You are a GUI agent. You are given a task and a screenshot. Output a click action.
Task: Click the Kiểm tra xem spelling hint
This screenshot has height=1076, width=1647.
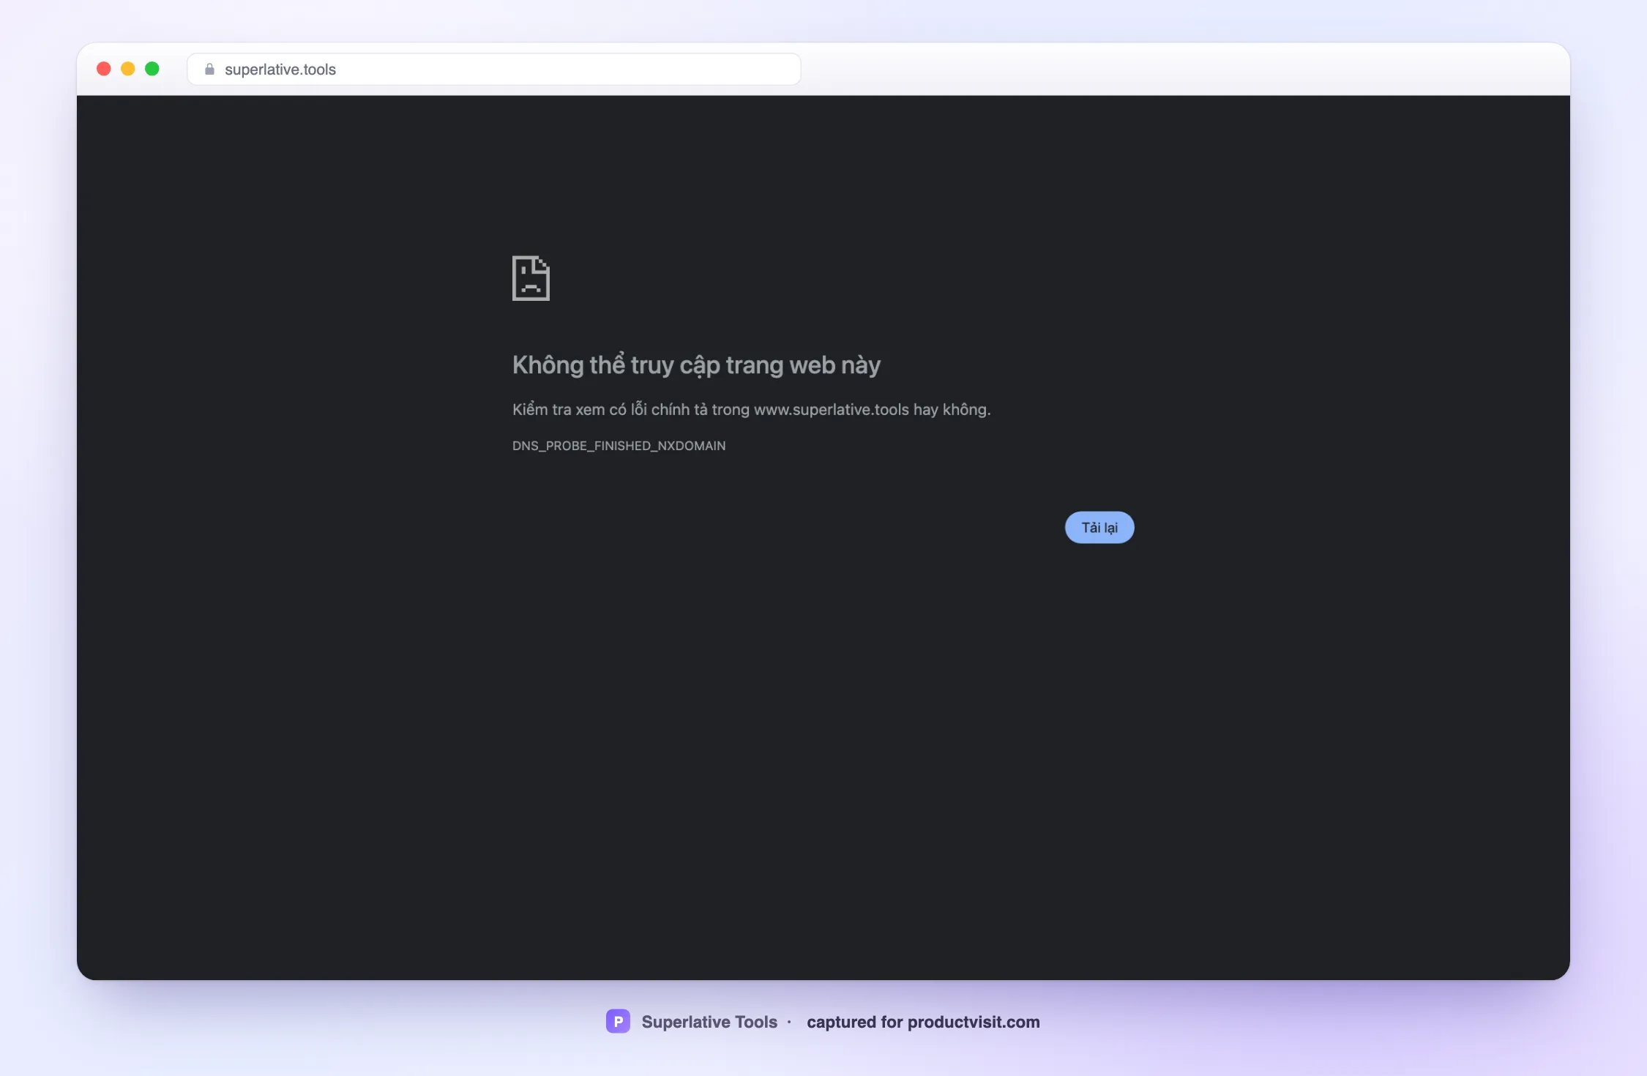(x=751, y=409)
